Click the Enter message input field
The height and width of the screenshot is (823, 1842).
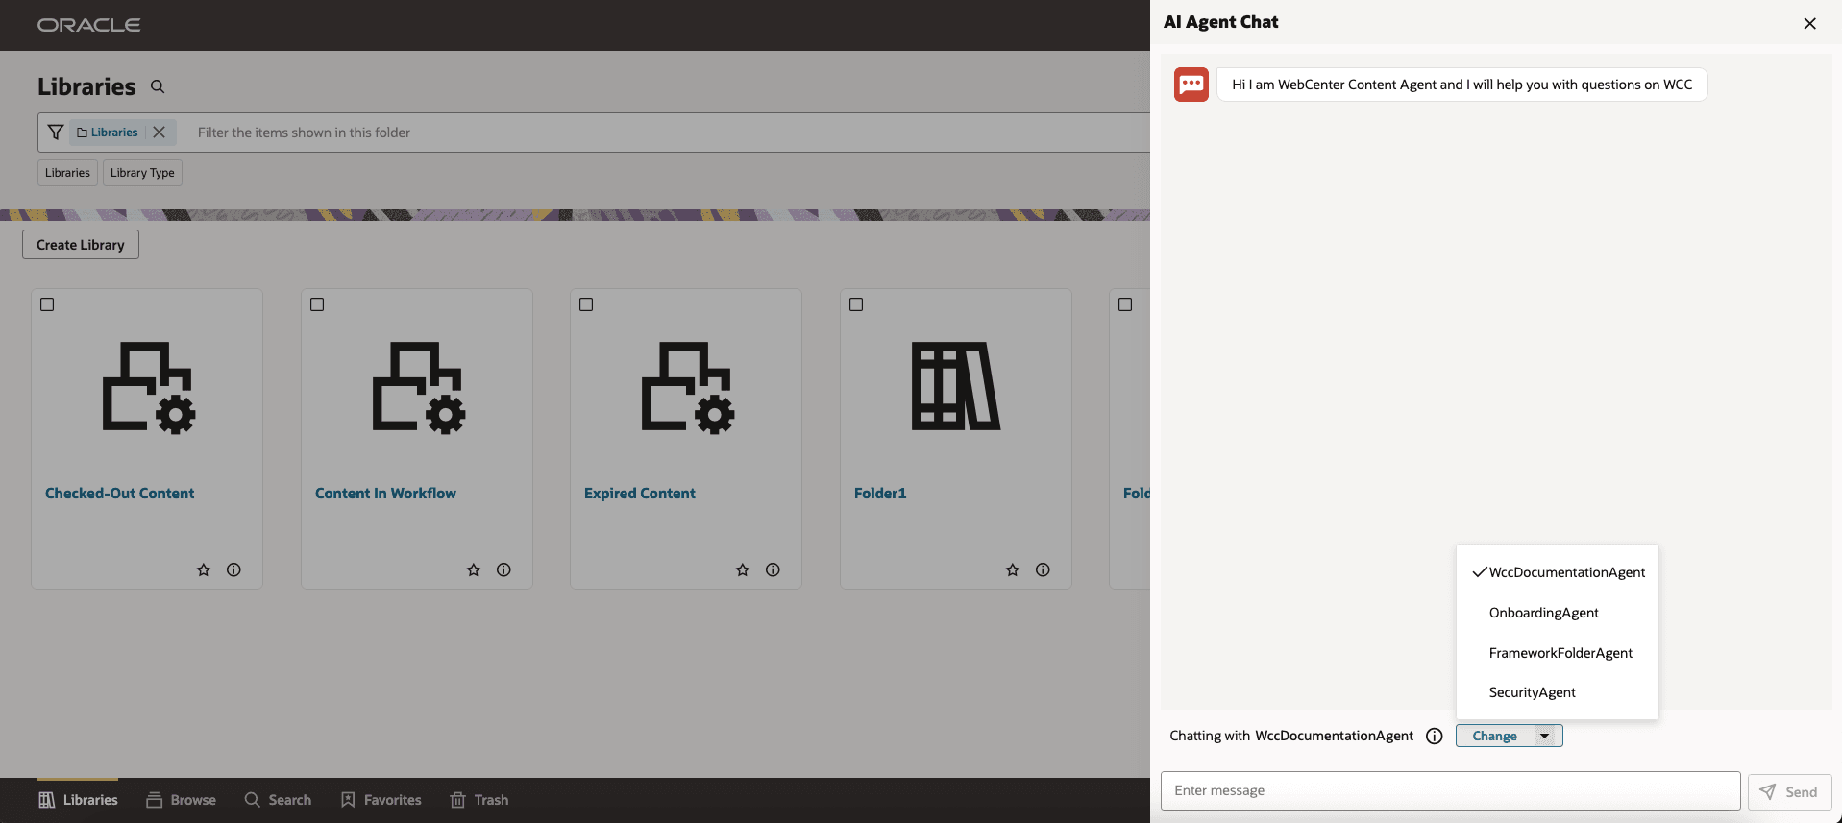pyautogui.click(x=1450, y=790)
